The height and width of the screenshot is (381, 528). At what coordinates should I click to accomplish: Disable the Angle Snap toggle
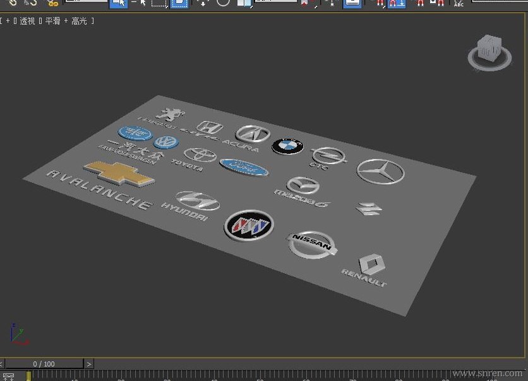pyautogui.click(x=396, y=3)
